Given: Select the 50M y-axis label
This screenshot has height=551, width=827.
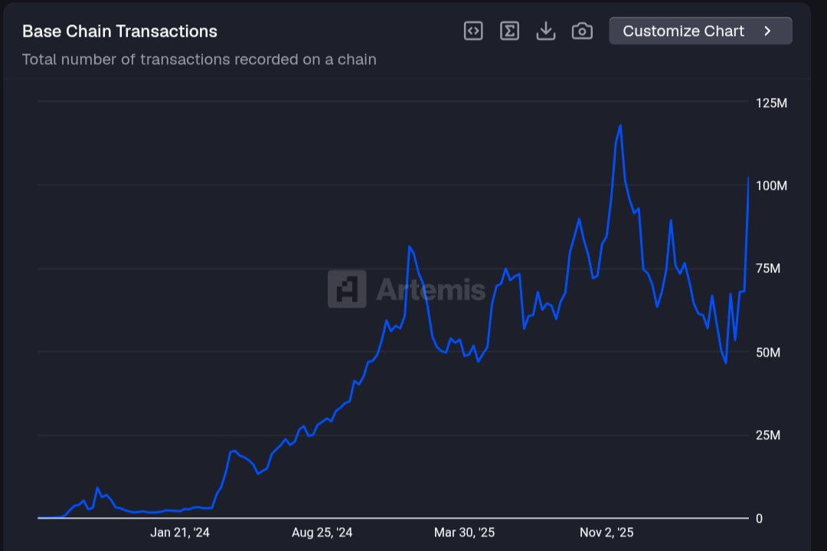Looking at the screenshot, I should (x=768, y=352).
